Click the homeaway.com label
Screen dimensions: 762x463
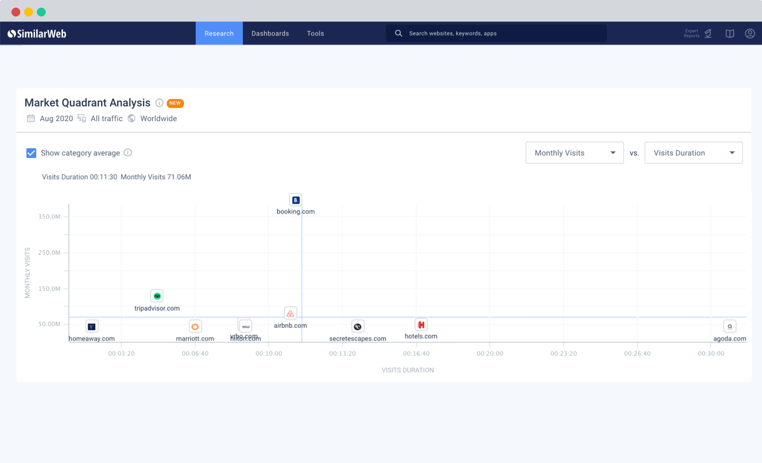tap(92, 339)
